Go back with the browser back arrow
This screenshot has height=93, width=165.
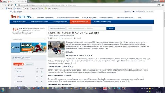click(2, 5)
